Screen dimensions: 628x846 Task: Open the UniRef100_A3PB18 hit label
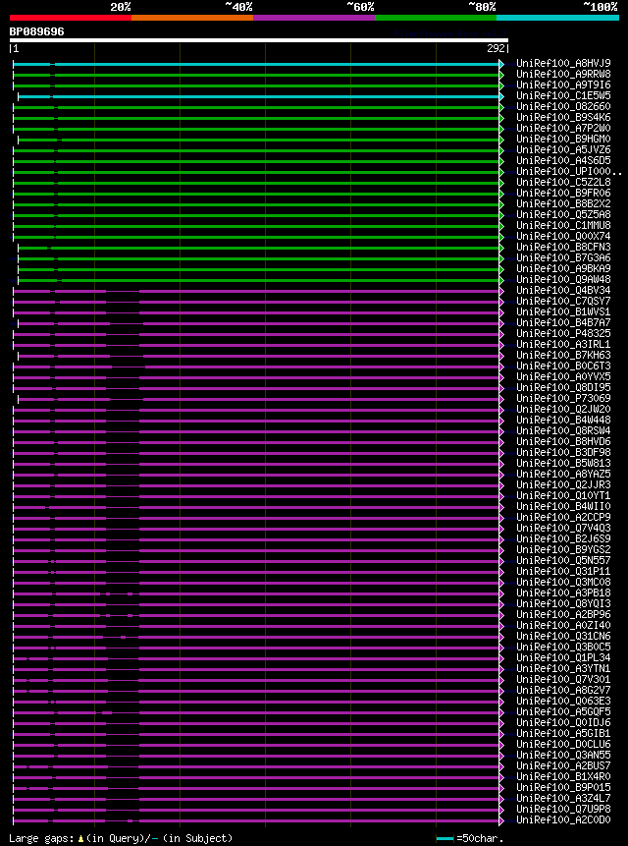point(563,592)
